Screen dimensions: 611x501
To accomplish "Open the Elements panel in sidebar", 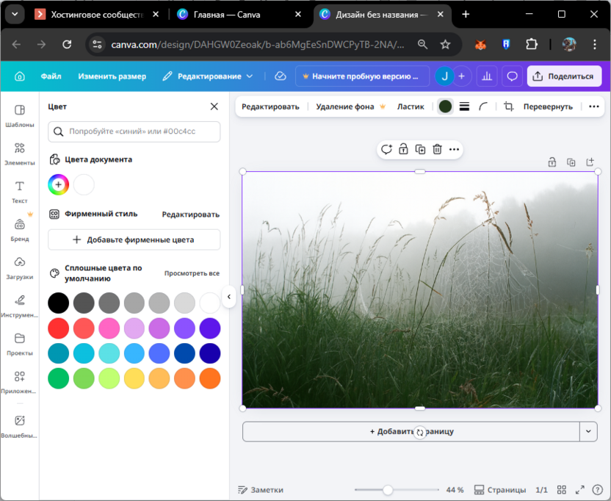I will (20, 153).
